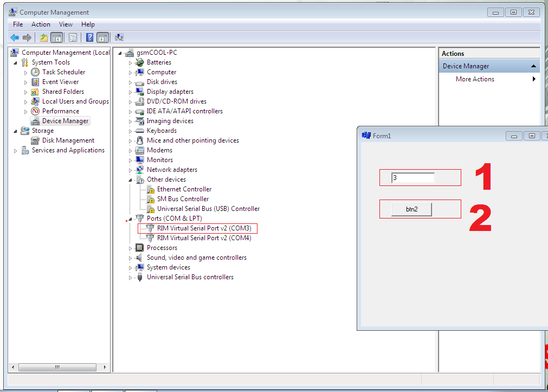The width and height of the screenshot is (548, 392).
Task: Click the Properties toolbar icon
Action: coord(73,37)
